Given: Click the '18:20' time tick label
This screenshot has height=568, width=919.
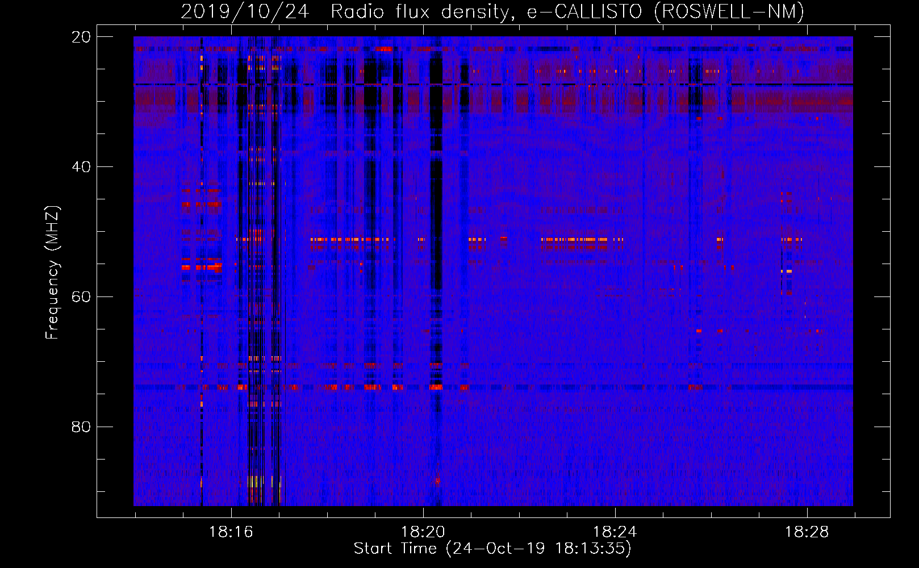Looking at the screenshot, I should coord(423,532).
